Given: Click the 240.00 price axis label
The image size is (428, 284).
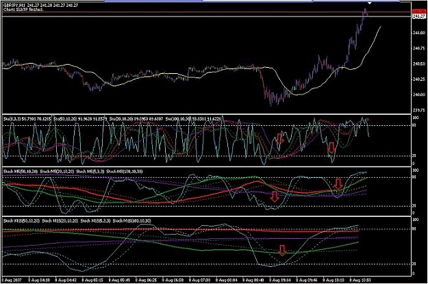Looking at the screenshot, I should pyautogui.click(x=419, y=95).
